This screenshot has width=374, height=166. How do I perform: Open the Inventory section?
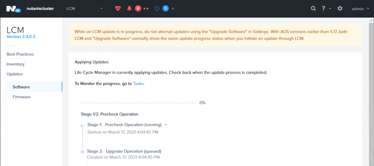tap(15, 64)
